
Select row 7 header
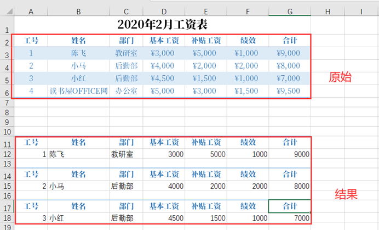click(x=7, y=103)
